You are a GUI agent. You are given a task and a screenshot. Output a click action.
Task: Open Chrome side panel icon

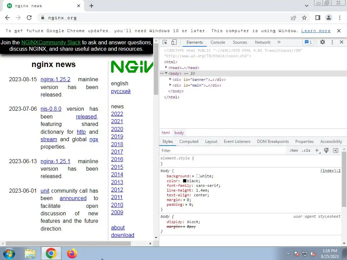tap(318, 18)
